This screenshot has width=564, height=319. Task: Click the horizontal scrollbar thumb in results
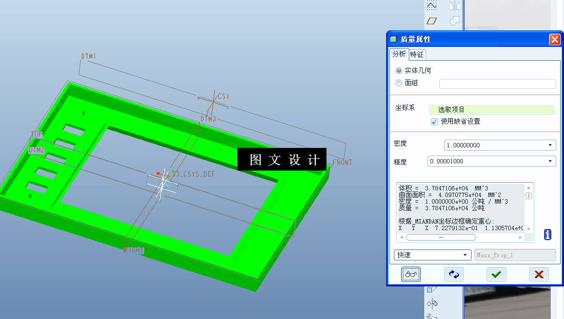441,237
